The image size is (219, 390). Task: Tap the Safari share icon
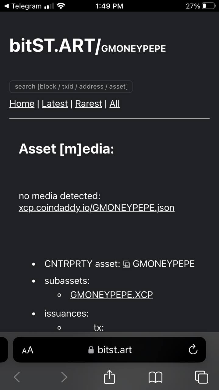tap(109, 377)
